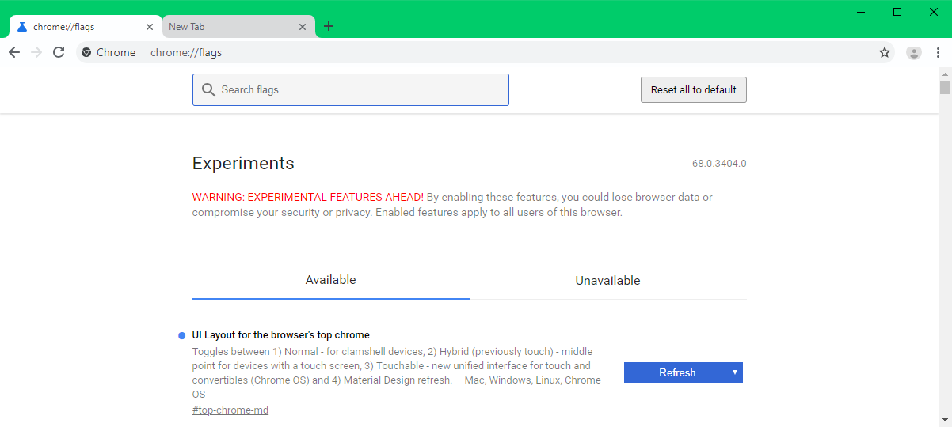Switch to the Unavailable tab
The image size is (952, 427).
click(607, 281)
